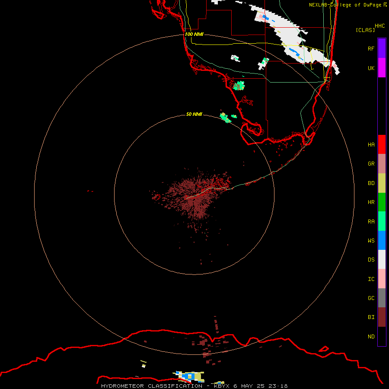This screenshot has height=389, width=389.
Task: Click the RA legend label
Action: click(371, 222)
